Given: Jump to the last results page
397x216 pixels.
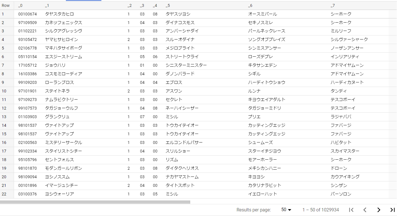Looking at the screenshot, I should click(x=392, y=210).
